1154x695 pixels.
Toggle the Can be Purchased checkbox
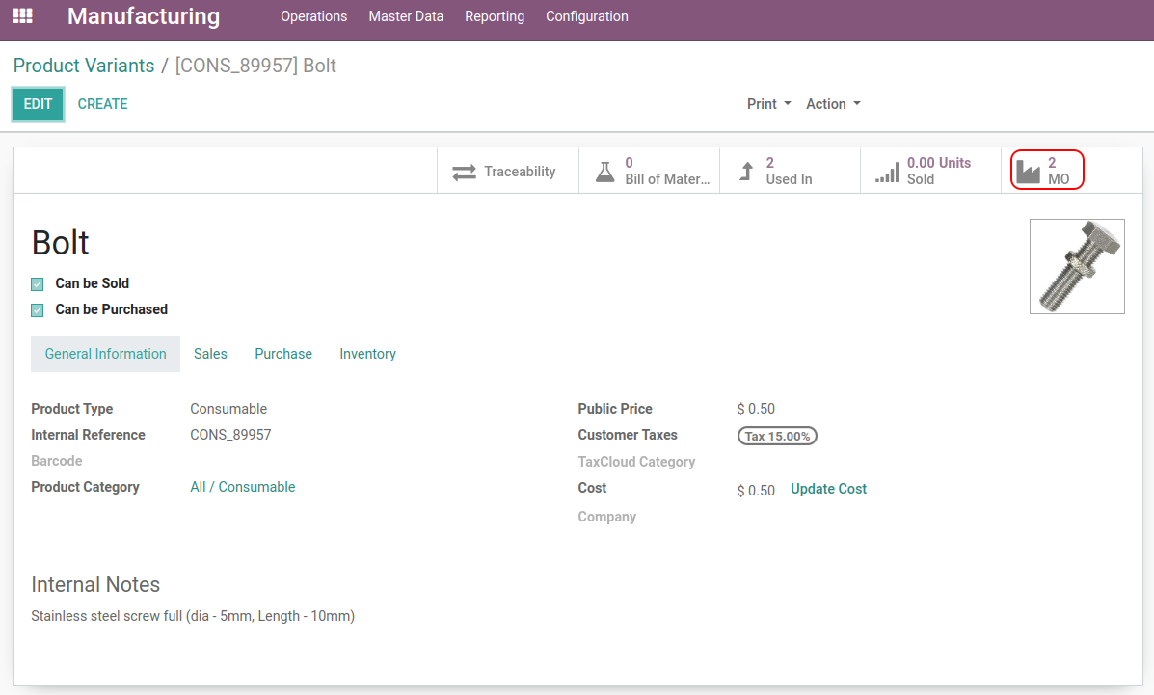pos(38,310)
